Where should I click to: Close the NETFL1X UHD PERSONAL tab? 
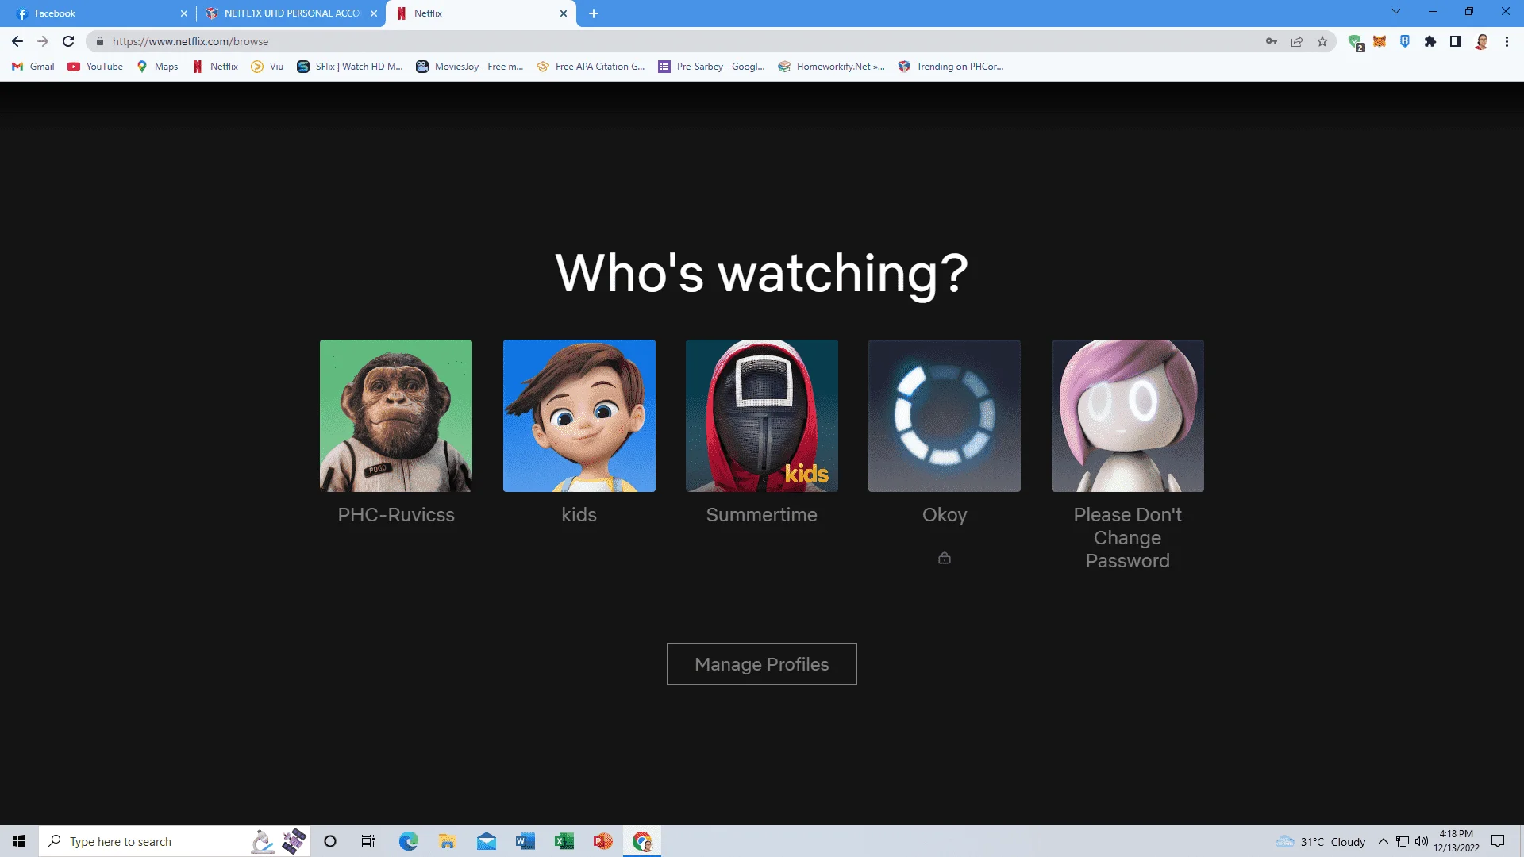(374, 13)
